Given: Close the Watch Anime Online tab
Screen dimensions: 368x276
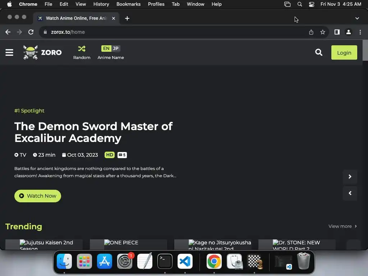Looking at the screenshot, I should point(114,18).
